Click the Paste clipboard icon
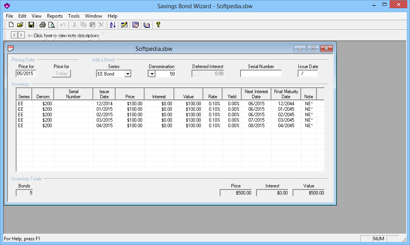 pos(92,25)
